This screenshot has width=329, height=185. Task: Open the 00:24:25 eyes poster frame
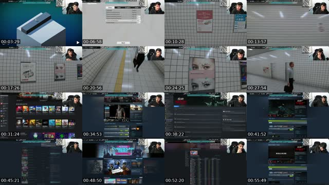point(206,69)
